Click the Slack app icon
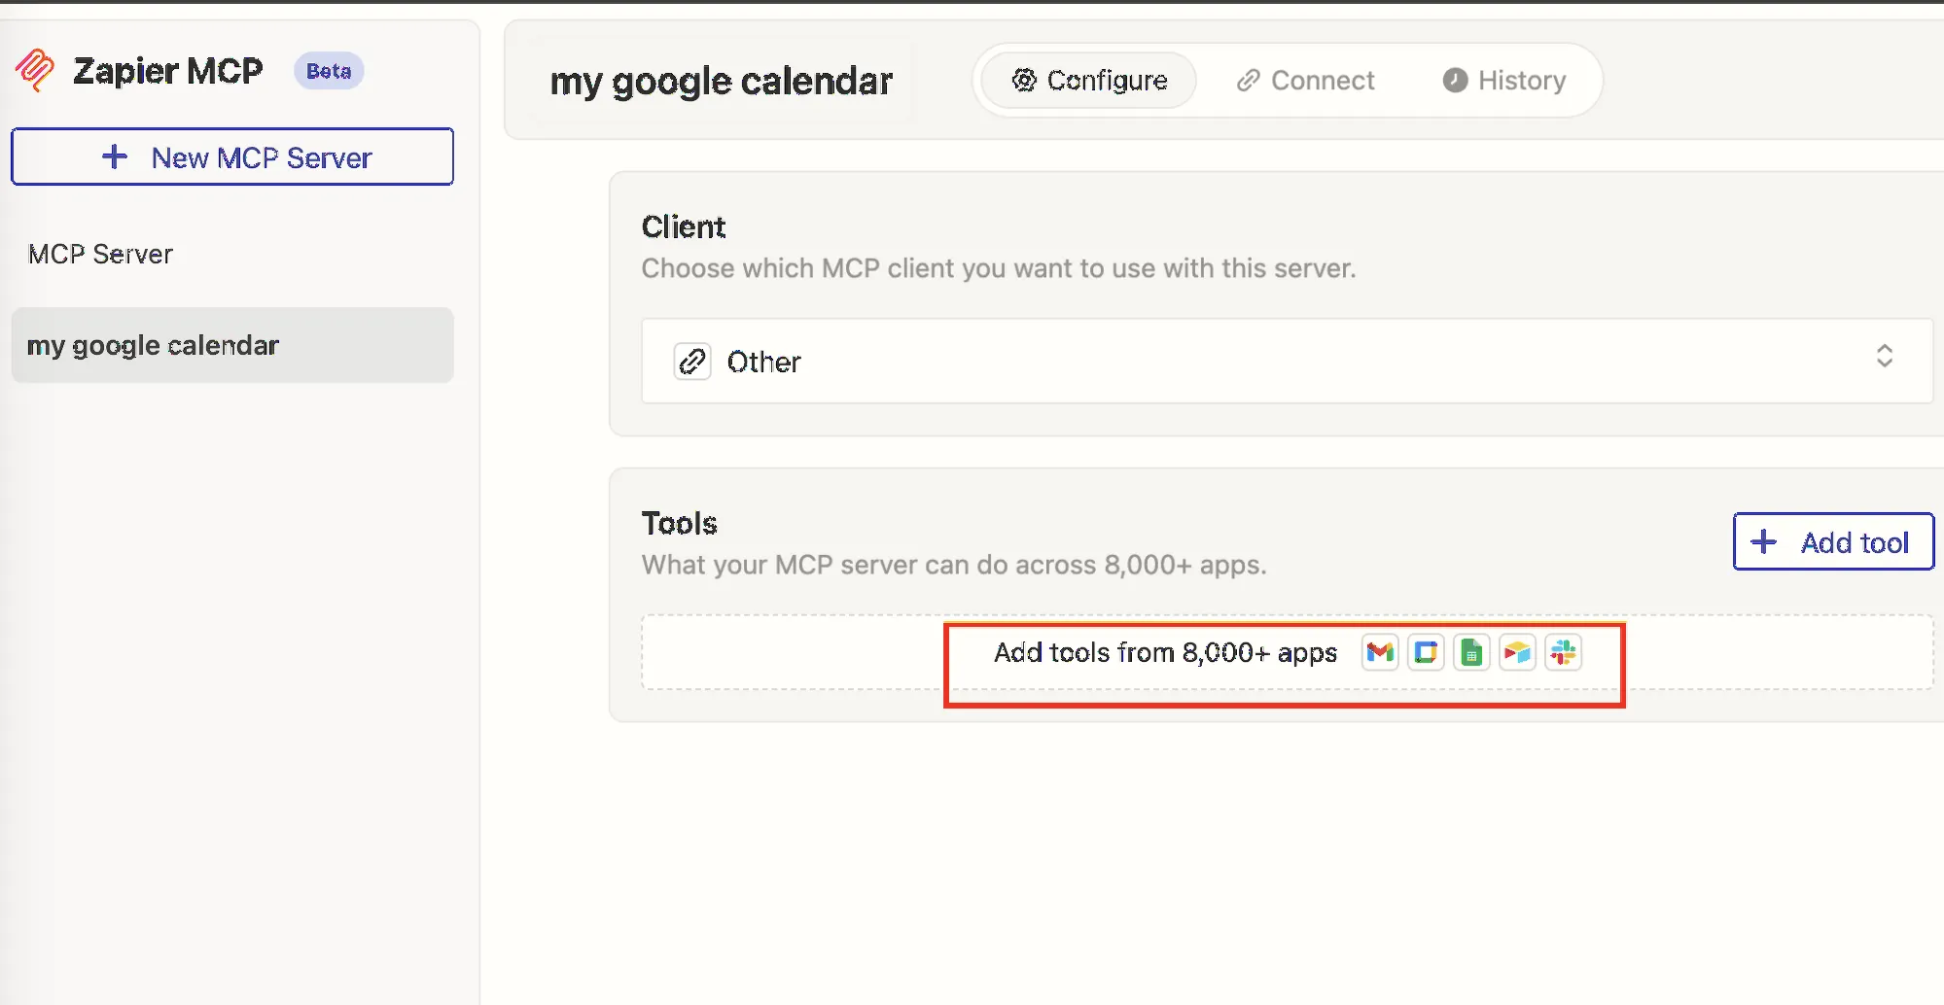1944x1005 pixels. point(1563,653)
